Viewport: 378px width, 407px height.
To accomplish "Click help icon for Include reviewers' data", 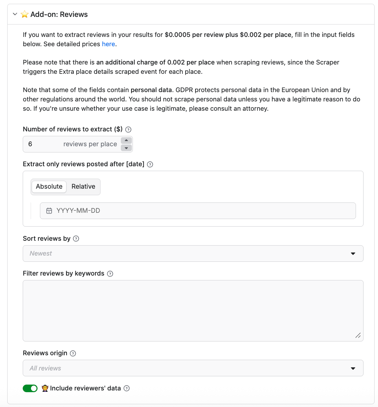I will click(x=127, y=388).
